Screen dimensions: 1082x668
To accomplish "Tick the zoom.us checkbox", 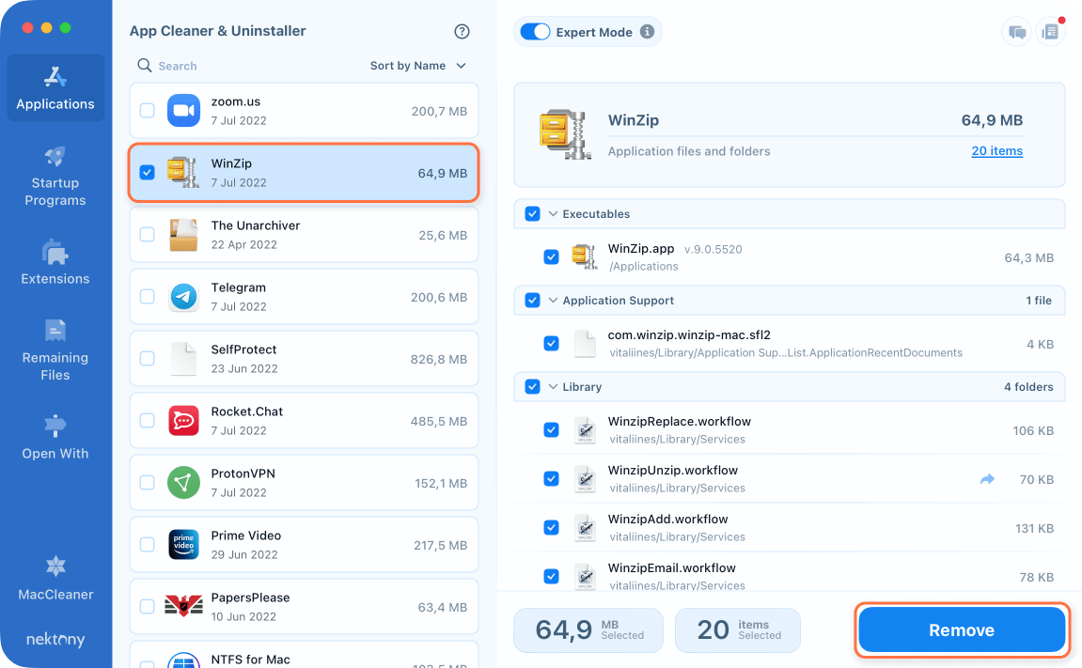I will point(148,111).
